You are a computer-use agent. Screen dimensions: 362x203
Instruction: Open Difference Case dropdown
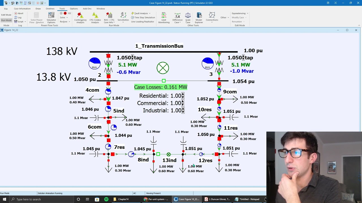point(177,18)
